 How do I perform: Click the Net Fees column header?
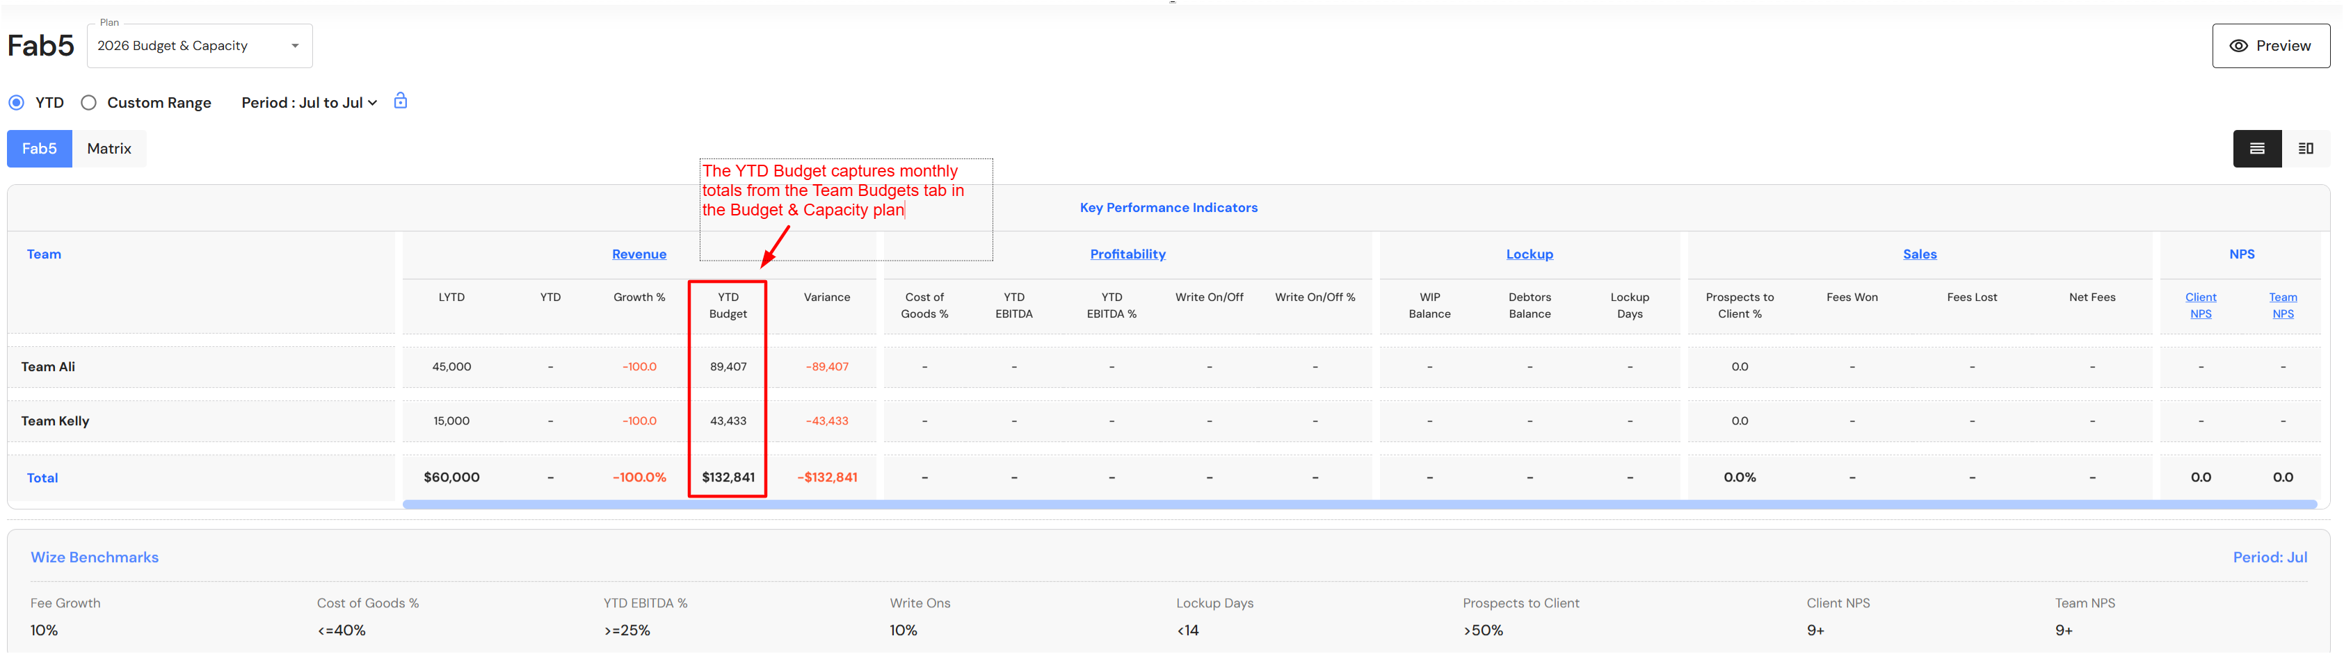click(2092, 297)
